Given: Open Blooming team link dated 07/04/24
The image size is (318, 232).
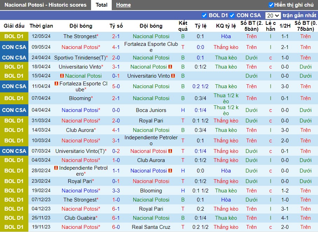Looking at the screenshot, I should pos(81,98).
